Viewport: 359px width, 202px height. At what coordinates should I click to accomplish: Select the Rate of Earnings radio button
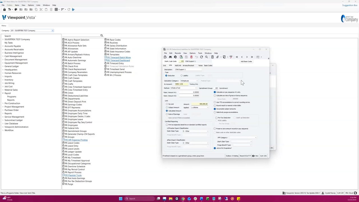[x=167, y=114]
